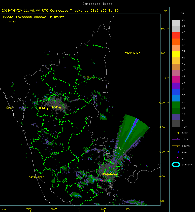
Task: Click the blue bip arrow legend icon
Action: click(x=176, y=152)
